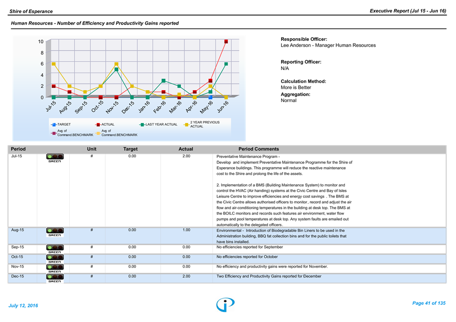Click the Unit column header
The height and width of the screenshot is (322, 456).
[x=91, y=149]
